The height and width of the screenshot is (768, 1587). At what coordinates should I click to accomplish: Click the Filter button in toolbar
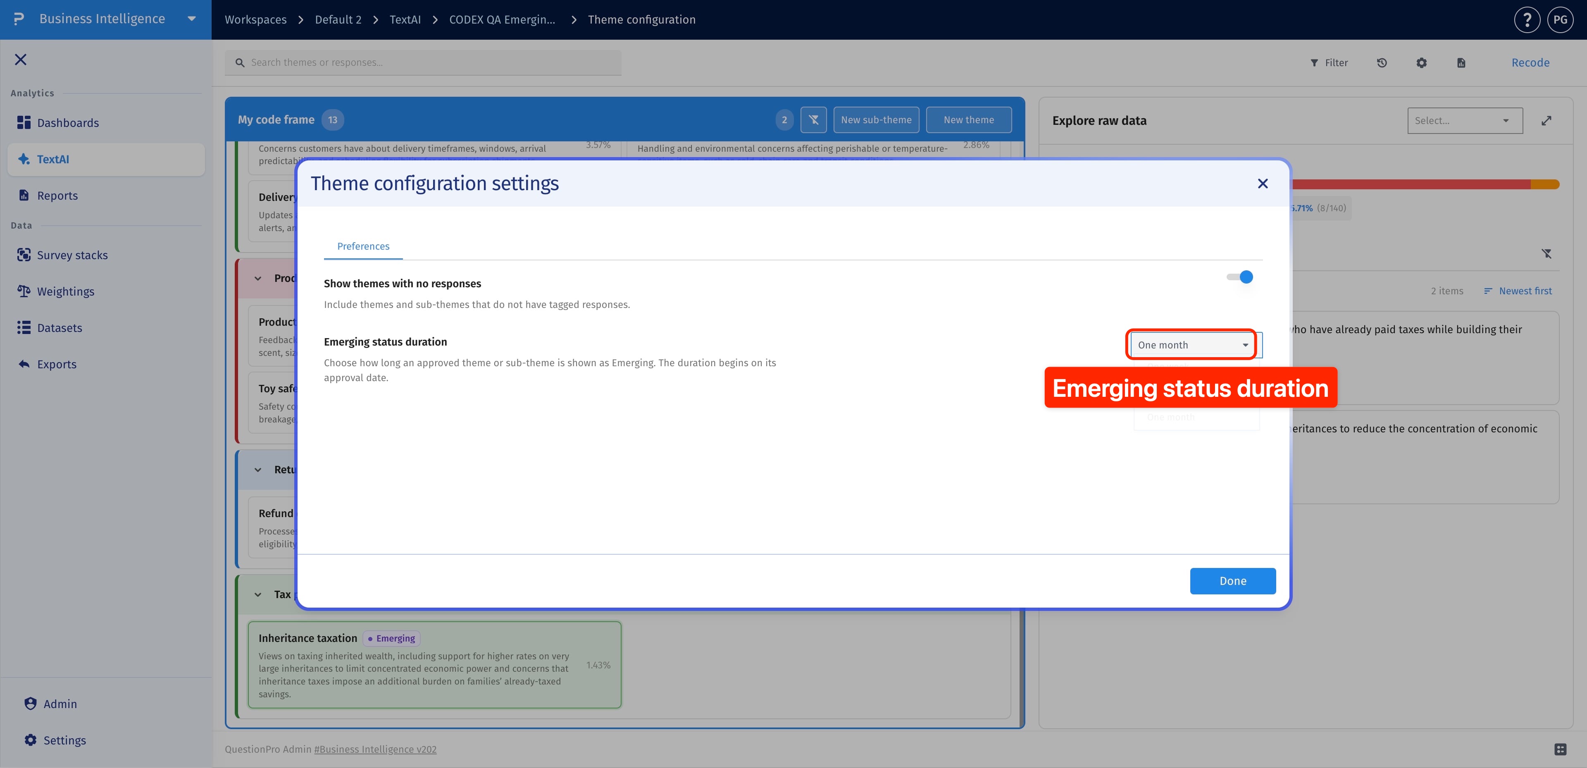click(1329, 63)
